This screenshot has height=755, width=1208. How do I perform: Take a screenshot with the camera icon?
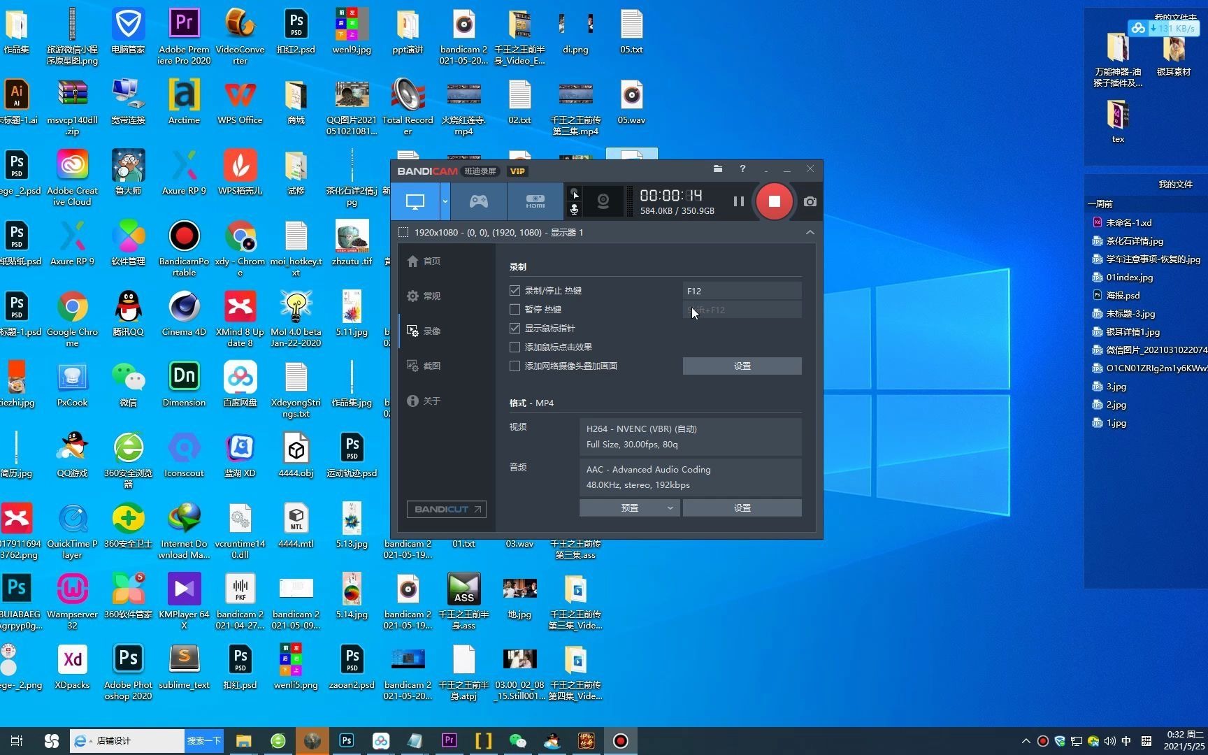click(x=810, y=201)
